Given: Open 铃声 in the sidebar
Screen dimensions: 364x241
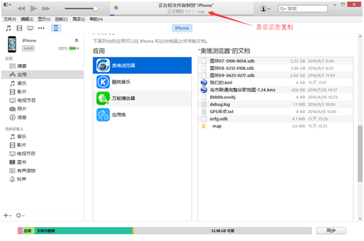Looking at the screenshot, I should tap(42, 179).
